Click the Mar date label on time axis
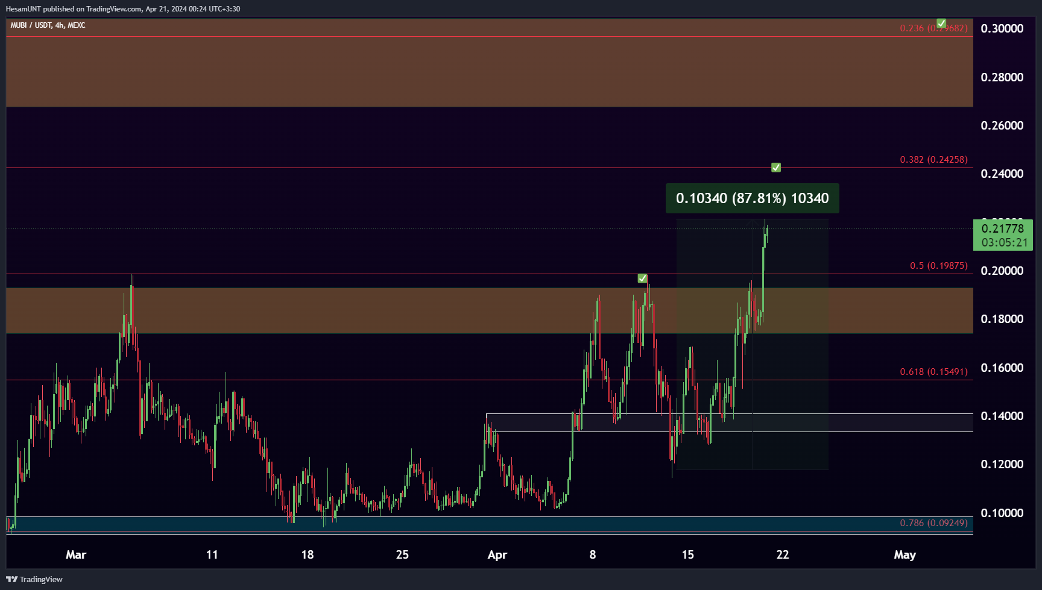 (76, 554)
